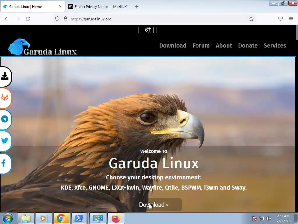Image resolution: width=298 pixels, height=224 pixels.
Task: Open the Firefox hamburger application menu
Action: (291, 19)
